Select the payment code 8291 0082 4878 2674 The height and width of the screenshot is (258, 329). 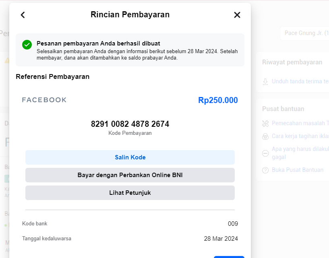coord(130,124)
